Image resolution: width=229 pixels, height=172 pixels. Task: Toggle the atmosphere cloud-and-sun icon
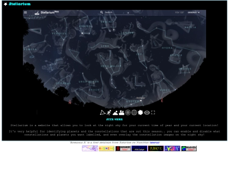pos(115,113)
